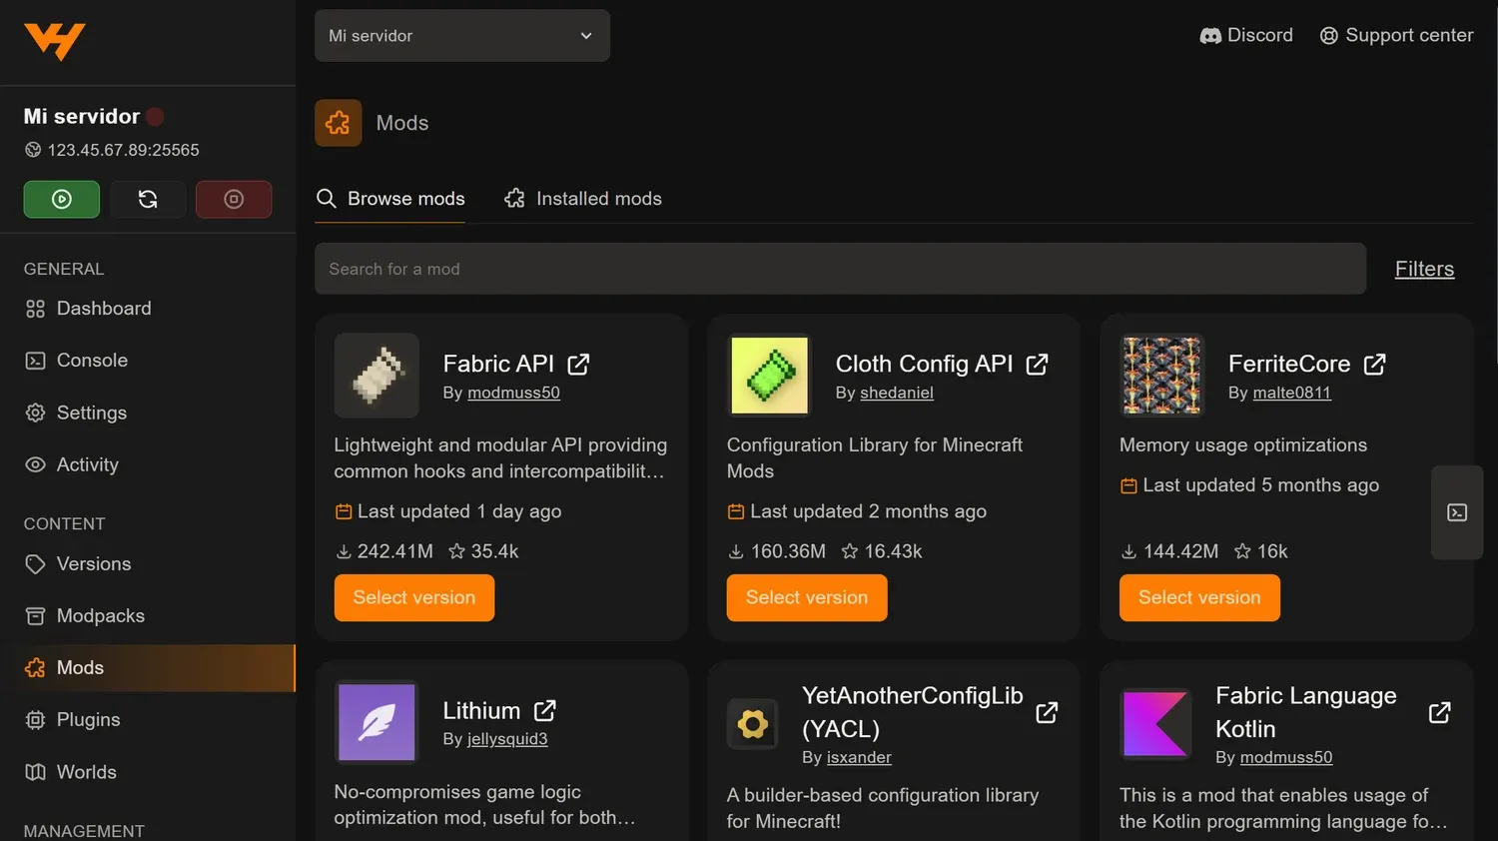Stop the server with the red stop button
The width and height of the screenshot is (1498, 841).
(234, 199)
